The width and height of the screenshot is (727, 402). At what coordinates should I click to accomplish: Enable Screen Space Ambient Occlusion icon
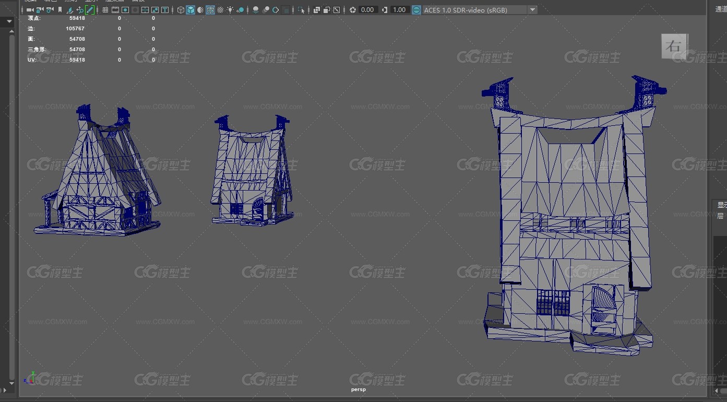pos(256,10)
